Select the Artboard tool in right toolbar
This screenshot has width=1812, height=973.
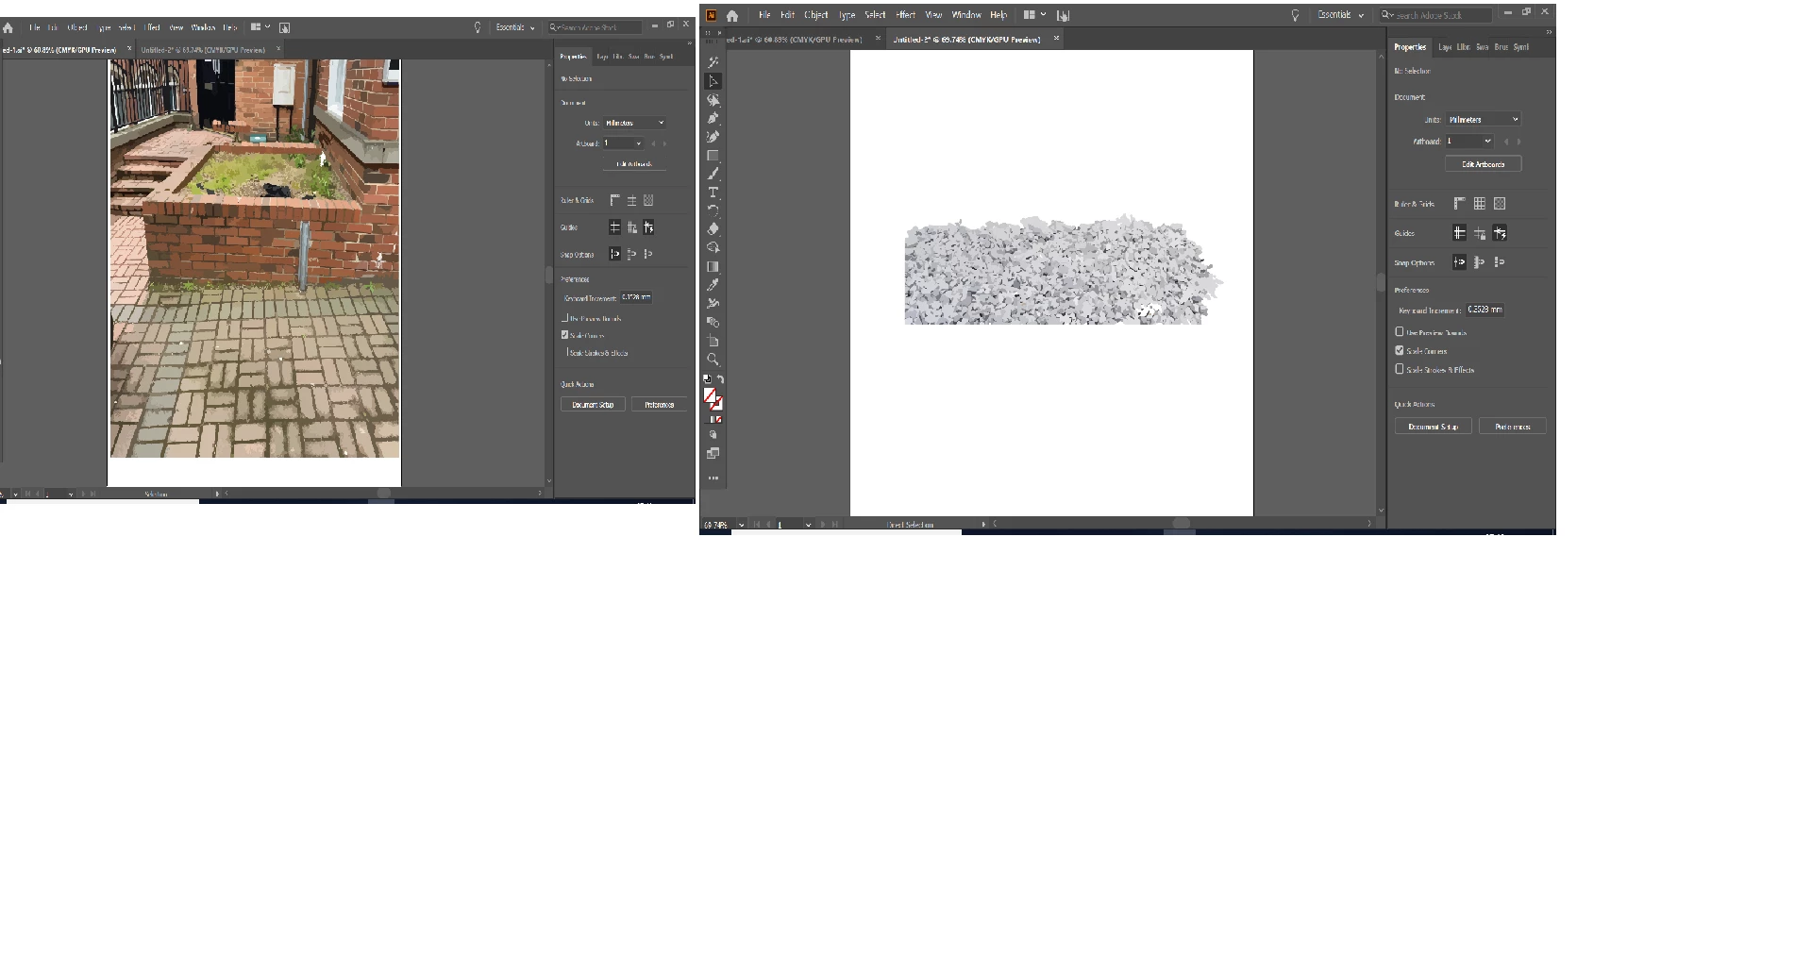[x=713, y=341]
